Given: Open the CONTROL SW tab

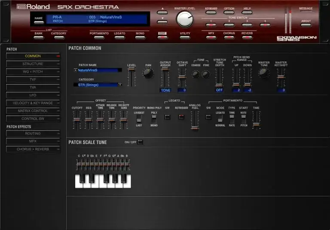Looking at the screenshot, I should 33,119.
